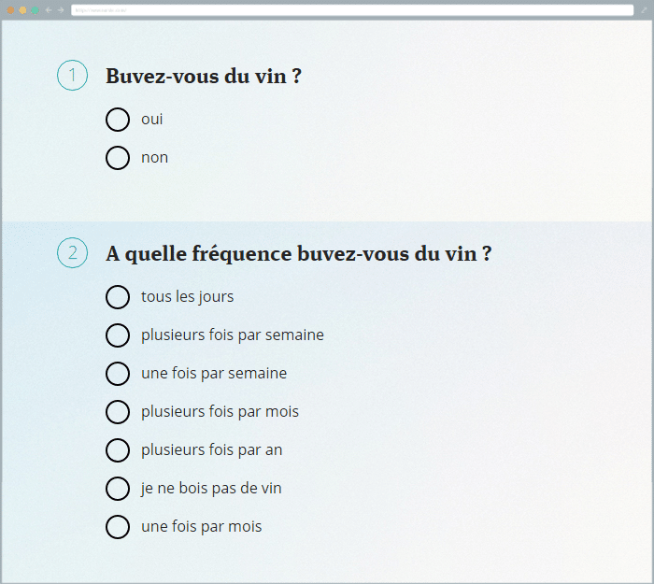The width and height of the screenshot is (654, 584).
Task: Select "une fois par semaine" radio button
Action: (x=118, y=374)
